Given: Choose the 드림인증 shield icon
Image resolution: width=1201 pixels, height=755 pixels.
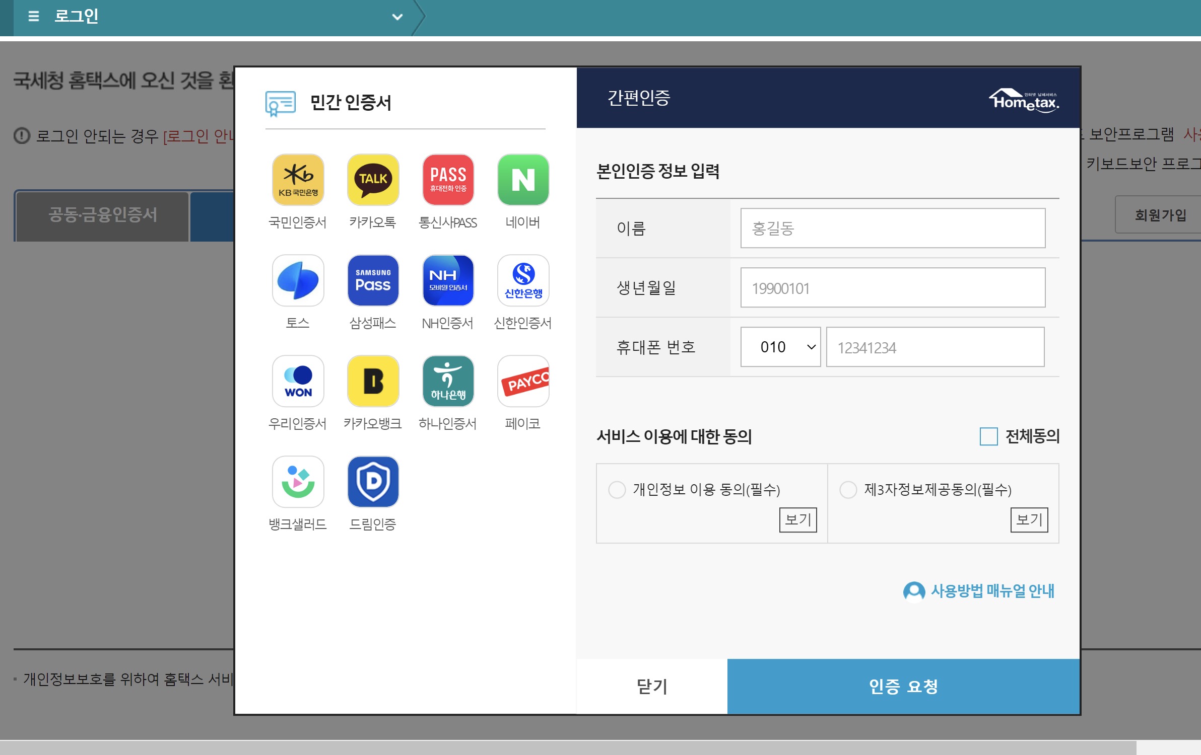Looking at the screenshot, I should (373, 482).
